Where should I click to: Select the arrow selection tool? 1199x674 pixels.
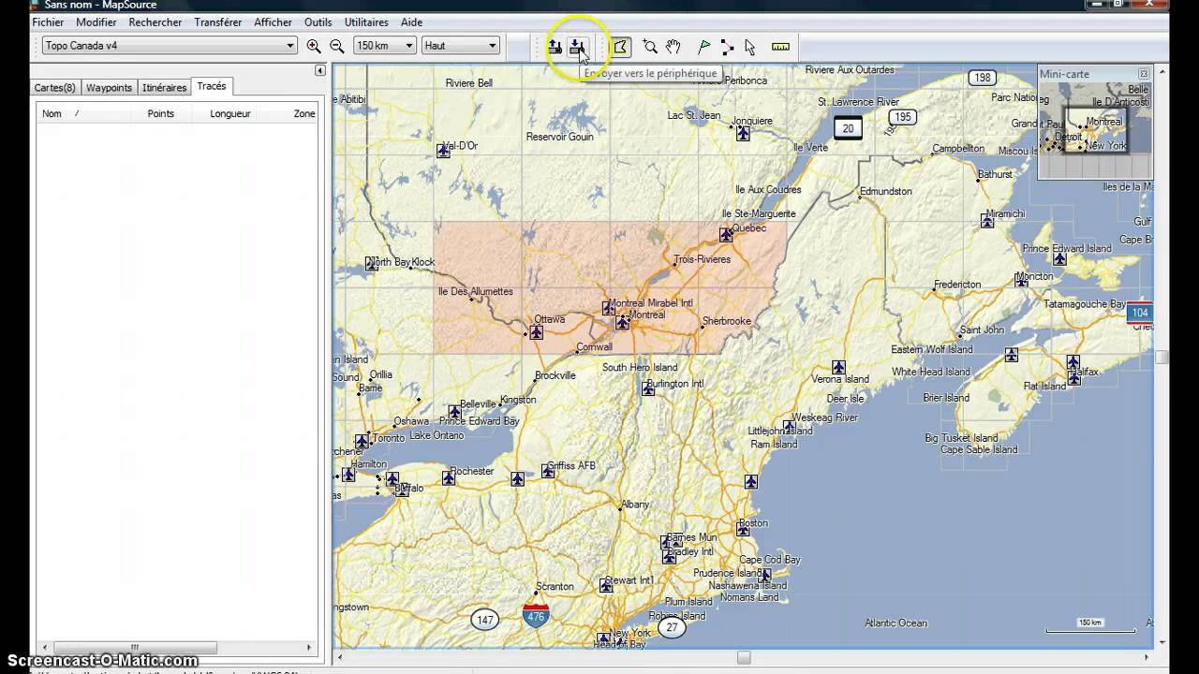pos(749,47)
